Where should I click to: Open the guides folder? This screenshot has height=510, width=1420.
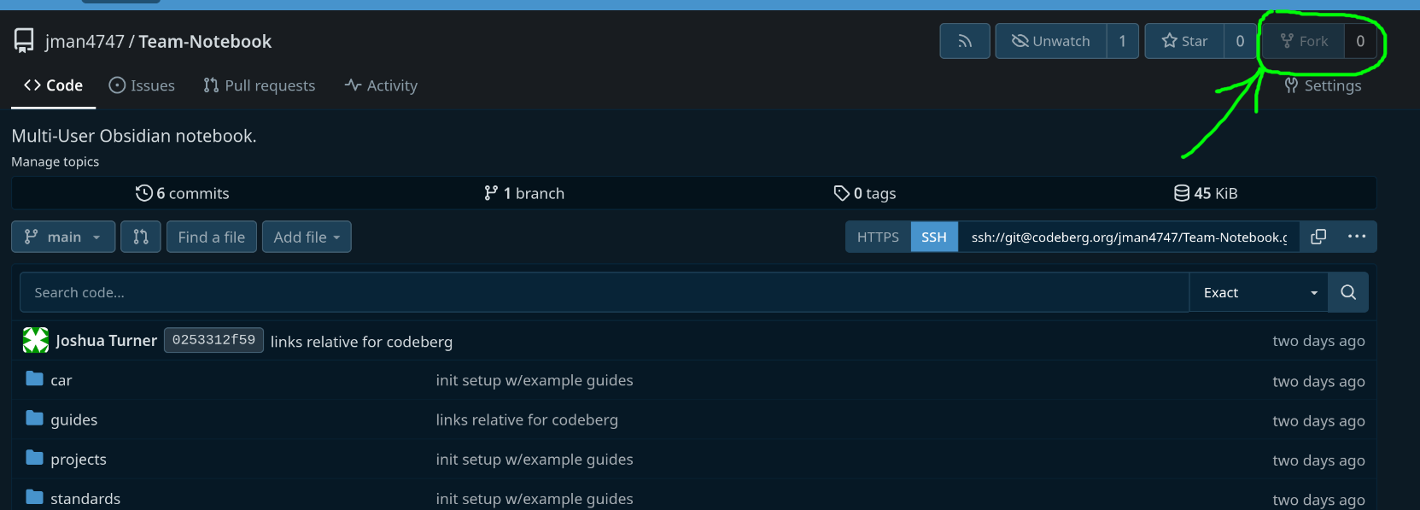(74, 419)
